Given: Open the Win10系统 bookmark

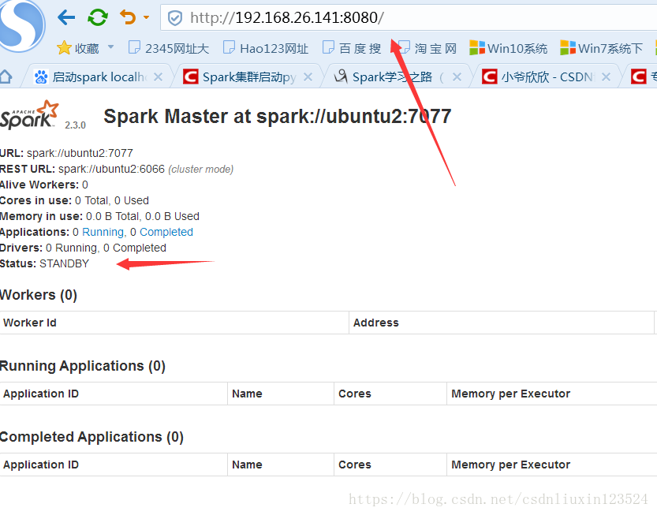Looking at the screenshot, I should click(x=508, y=48).
